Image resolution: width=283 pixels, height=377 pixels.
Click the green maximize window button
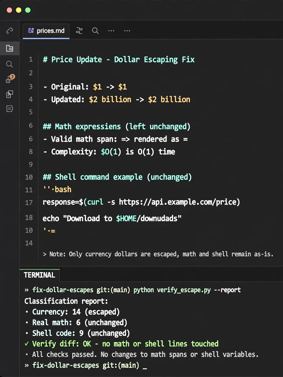coord(28,10)
